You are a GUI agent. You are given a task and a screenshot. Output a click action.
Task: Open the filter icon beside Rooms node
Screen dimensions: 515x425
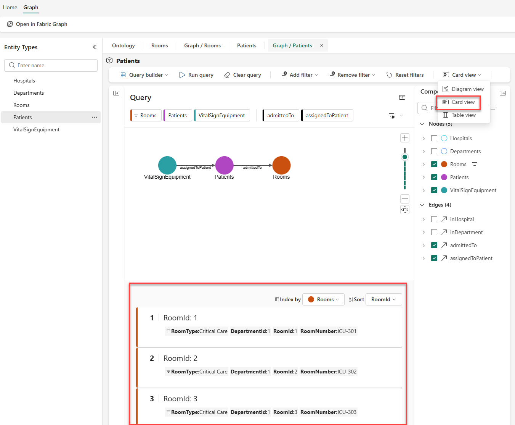[x=475, y=164]
